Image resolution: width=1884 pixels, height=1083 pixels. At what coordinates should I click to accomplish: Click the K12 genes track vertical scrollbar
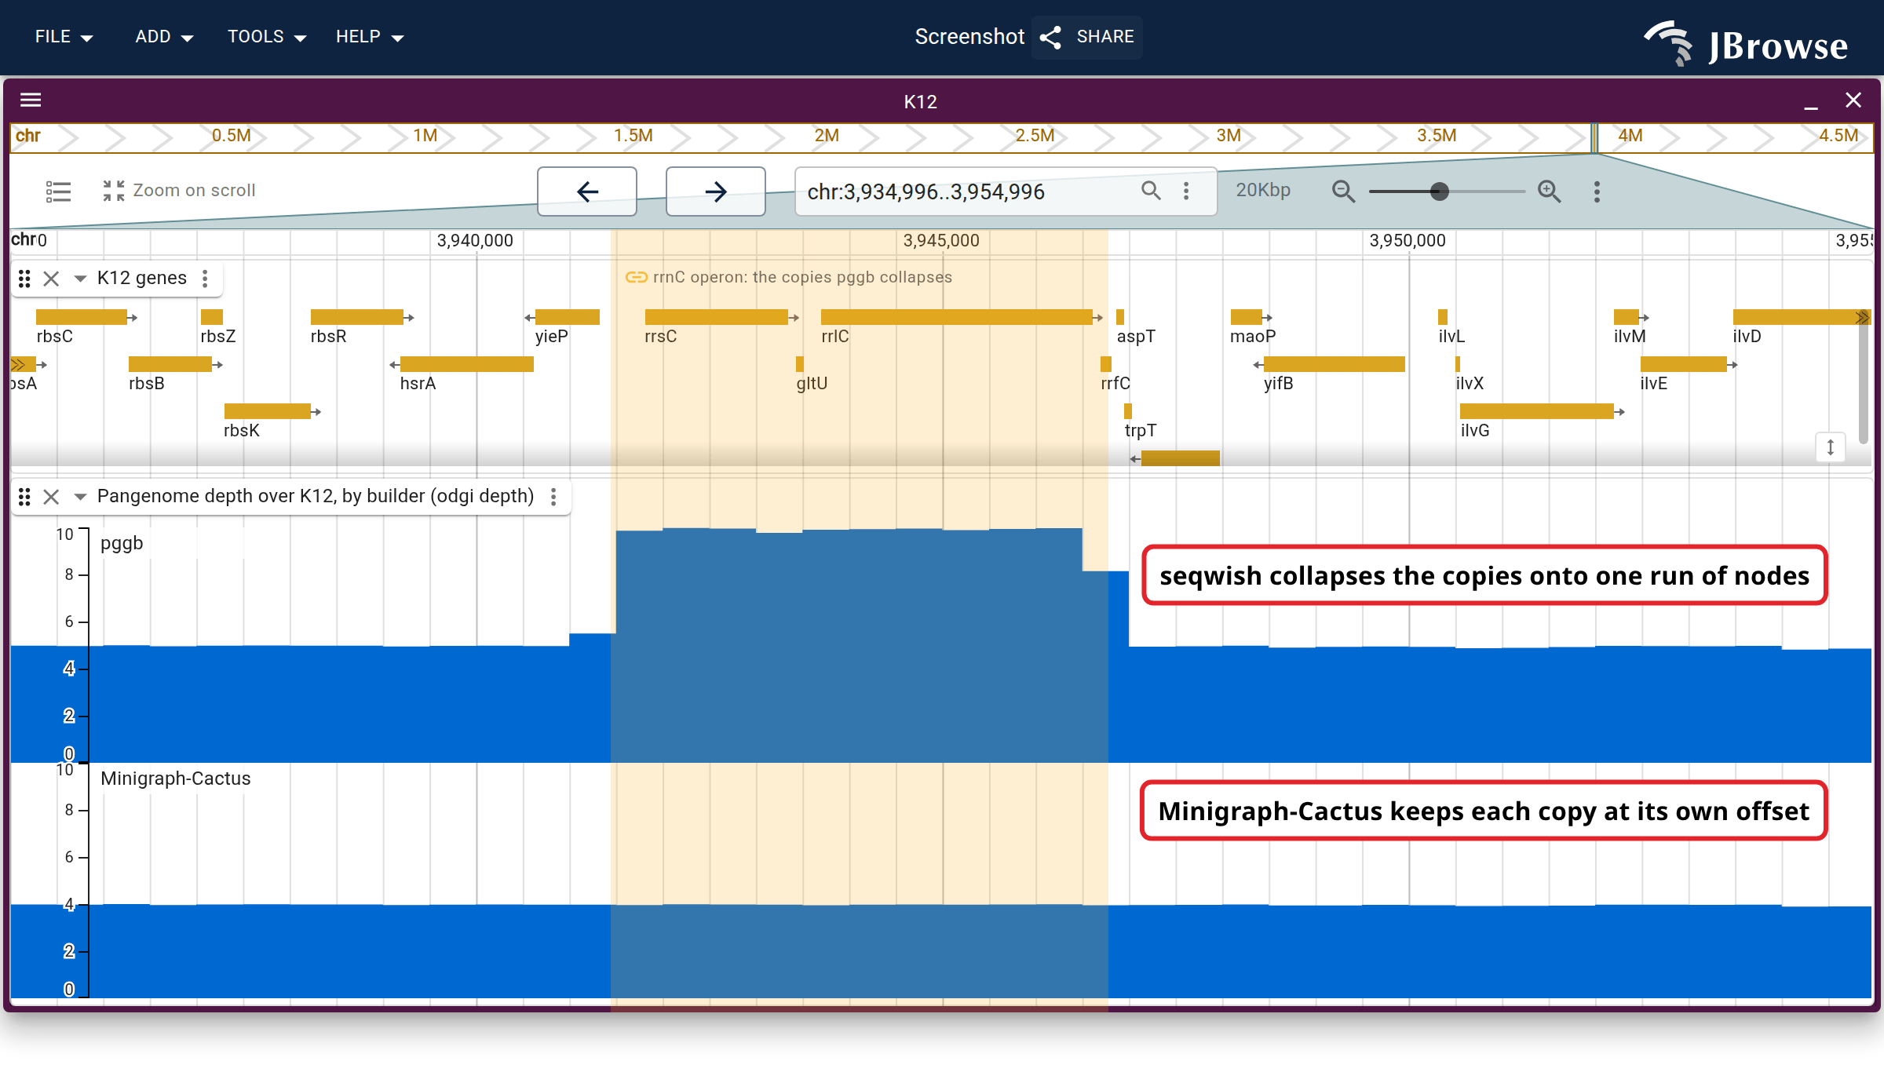pos(1864,377)
